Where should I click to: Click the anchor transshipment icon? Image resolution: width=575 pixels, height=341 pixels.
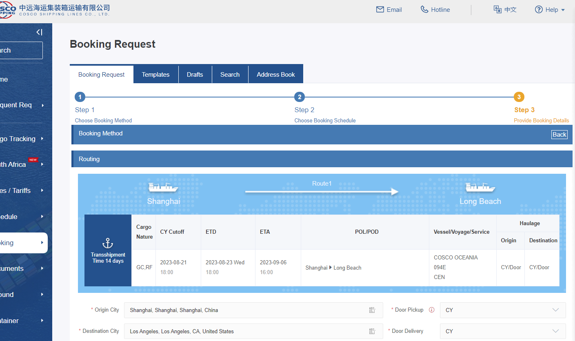pos(108,244)
